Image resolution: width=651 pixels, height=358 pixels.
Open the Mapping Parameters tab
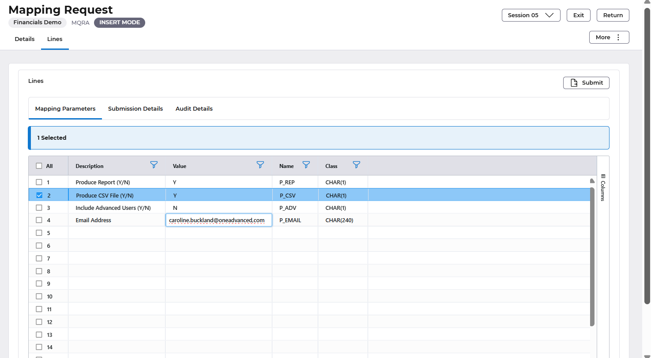click(x=65, y=108)
